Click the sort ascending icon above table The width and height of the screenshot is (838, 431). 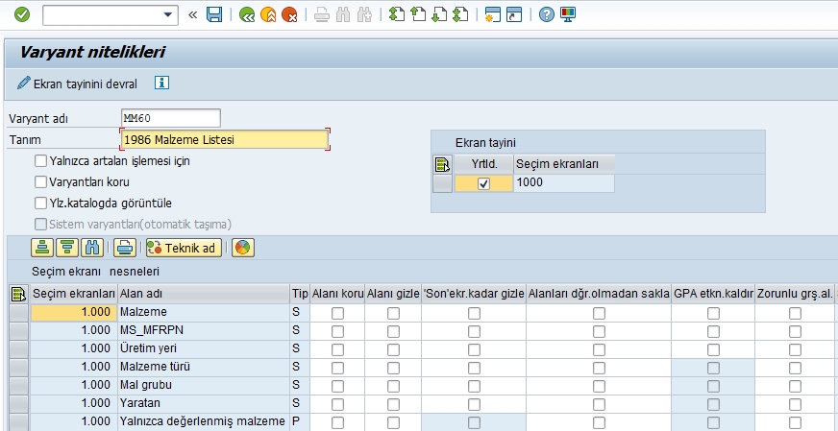(x=41, y=248)
